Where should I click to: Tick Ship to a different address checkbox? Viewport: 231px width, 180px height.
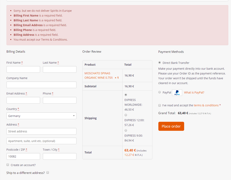point(48,173)
